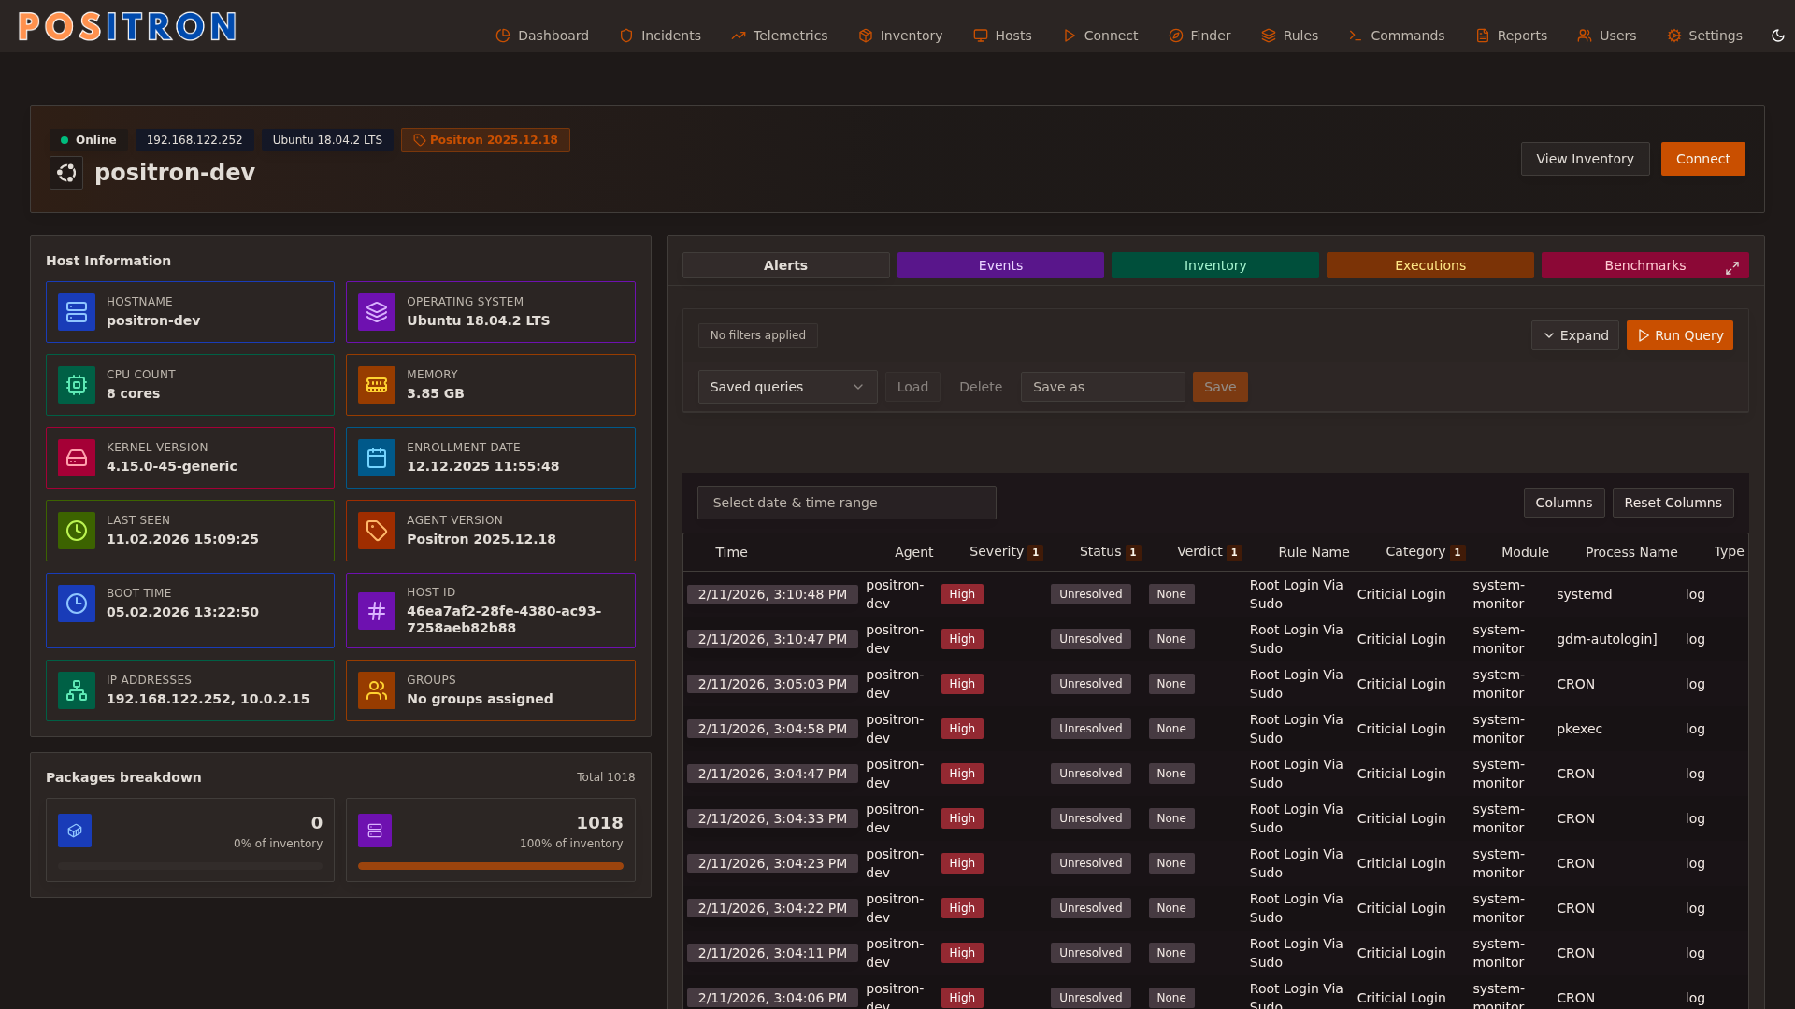Click the Ubuntu logo icon beside positron-dev
Image resolution: width=1795 pixels, height=1009 pixels.
point(66,173)
